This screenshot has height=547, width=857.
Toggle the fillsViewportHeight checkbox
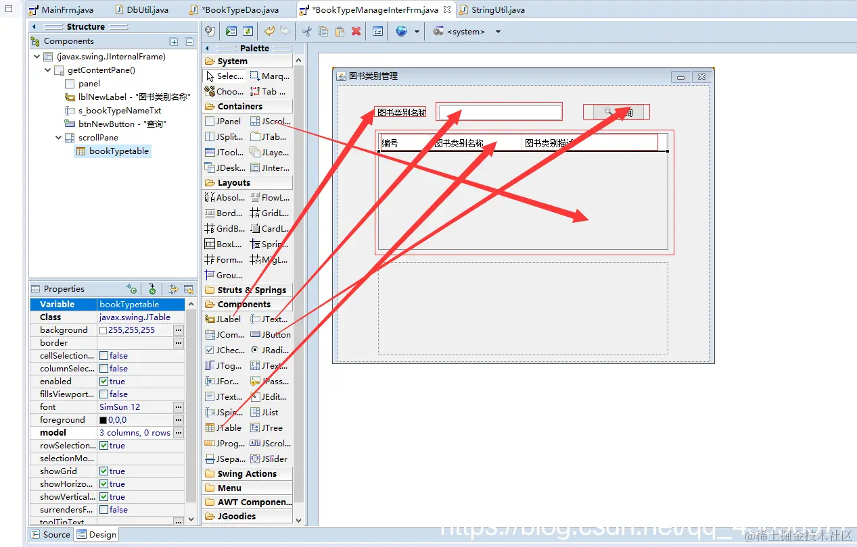(x=103, y=394)
